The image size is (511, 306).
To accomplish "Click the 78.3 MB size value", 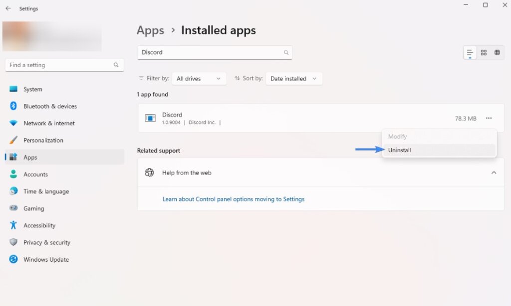I will [x=466, y=118].
